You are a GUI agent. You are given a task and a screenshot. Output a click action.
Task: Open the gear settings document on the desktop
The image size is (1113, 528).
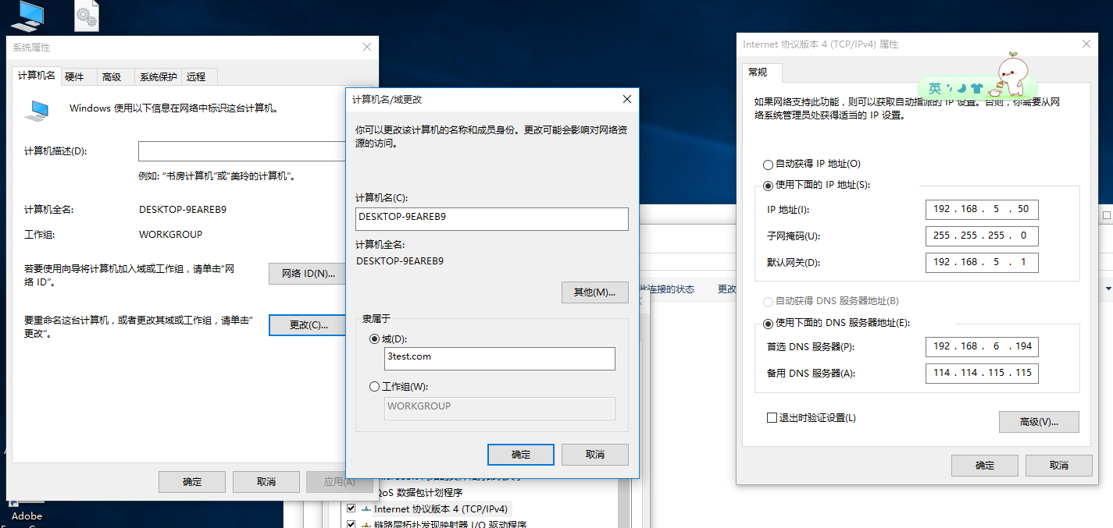point(86,16)
